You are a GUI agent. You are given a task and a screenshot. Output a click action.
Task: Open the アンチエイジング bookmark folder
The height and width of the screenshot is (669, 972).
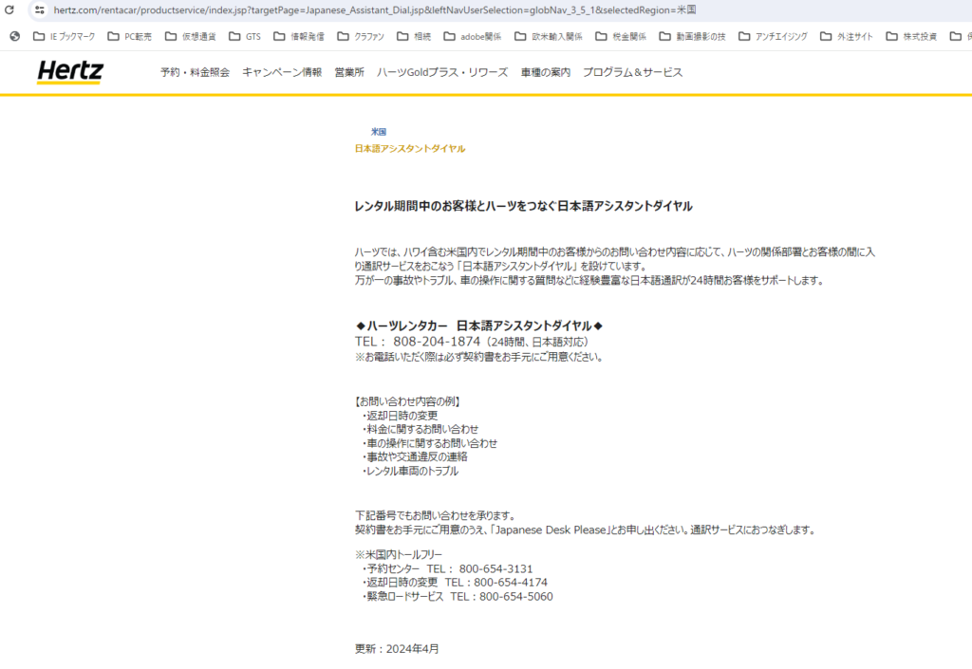773,37
